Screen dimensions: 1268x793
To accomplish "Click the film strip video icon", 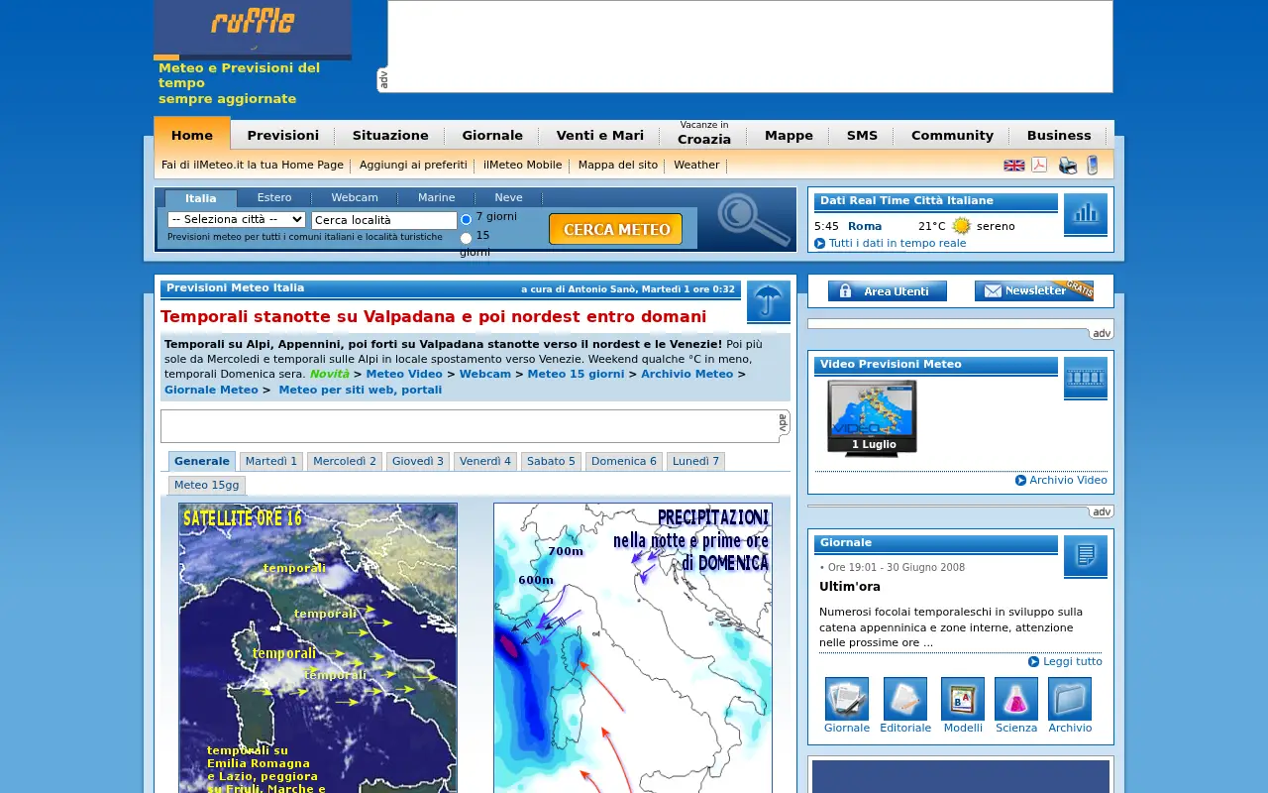I will click(x=1086, y=378).
